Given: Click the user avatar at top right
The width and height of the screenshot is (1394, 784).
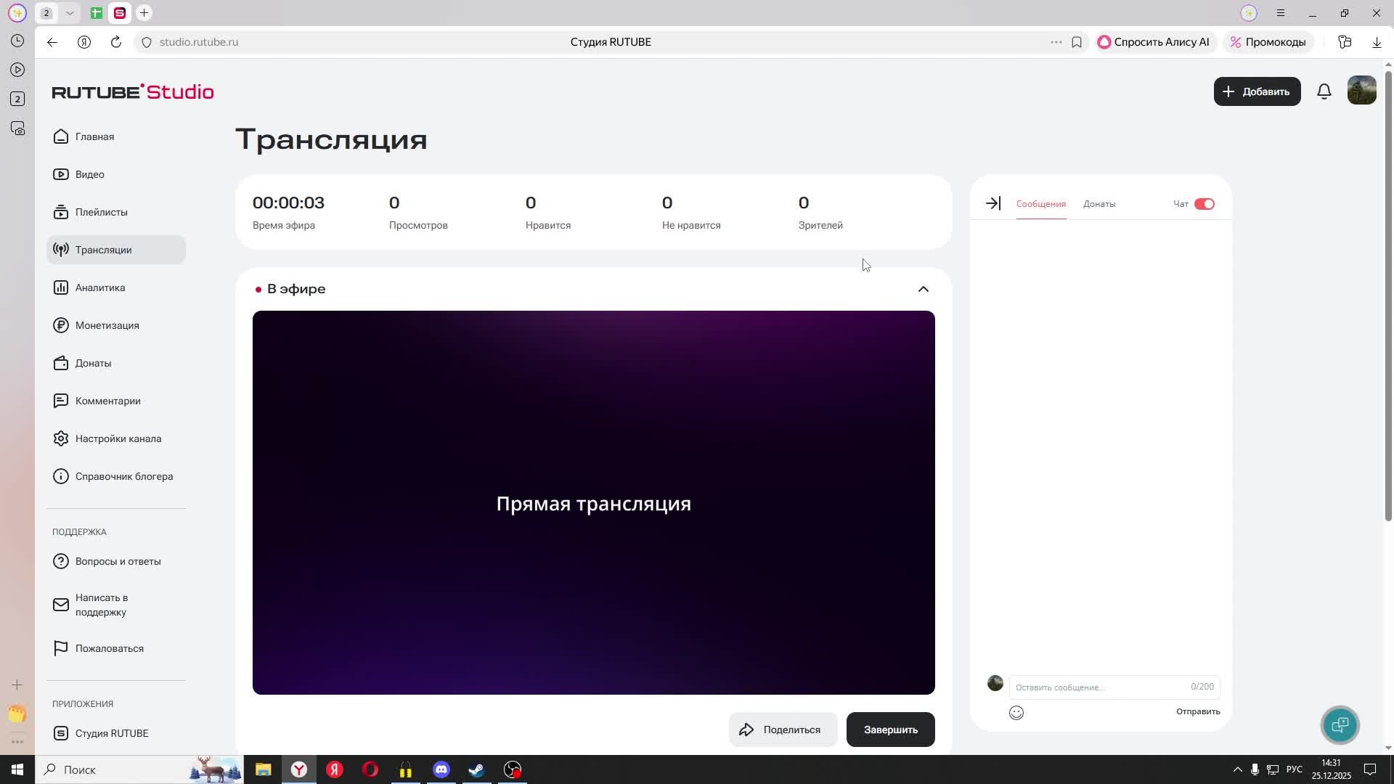Looking at the screenshot, I should point(1362,91).
